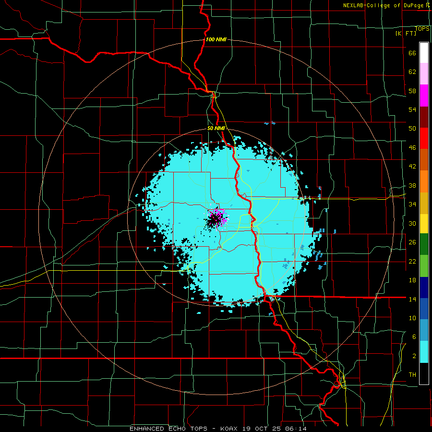
Task: Click the legend value 14
Action: tap(412, 299)
